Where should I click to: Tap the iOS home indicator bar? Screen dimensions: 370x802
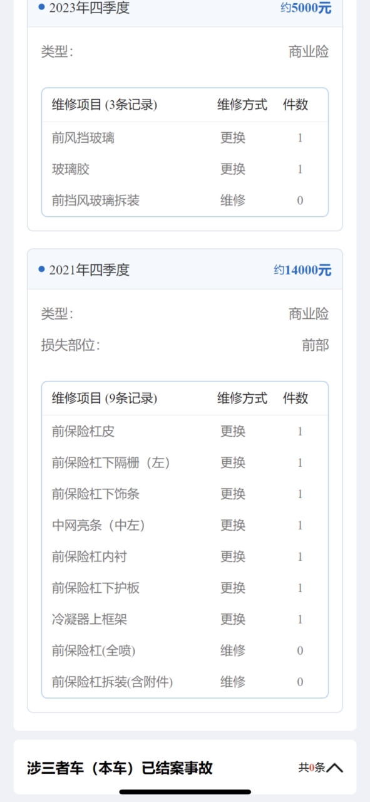coord(185,792)
